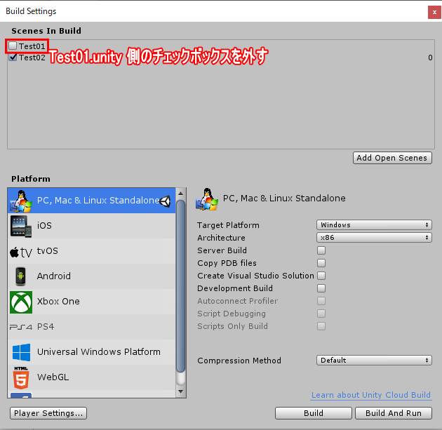Click the Apple tv icon
This screenshot has width=442, height=430.
tap(21, 252)
